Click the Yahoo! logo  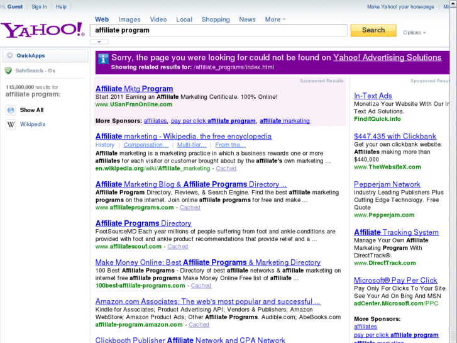43,30
